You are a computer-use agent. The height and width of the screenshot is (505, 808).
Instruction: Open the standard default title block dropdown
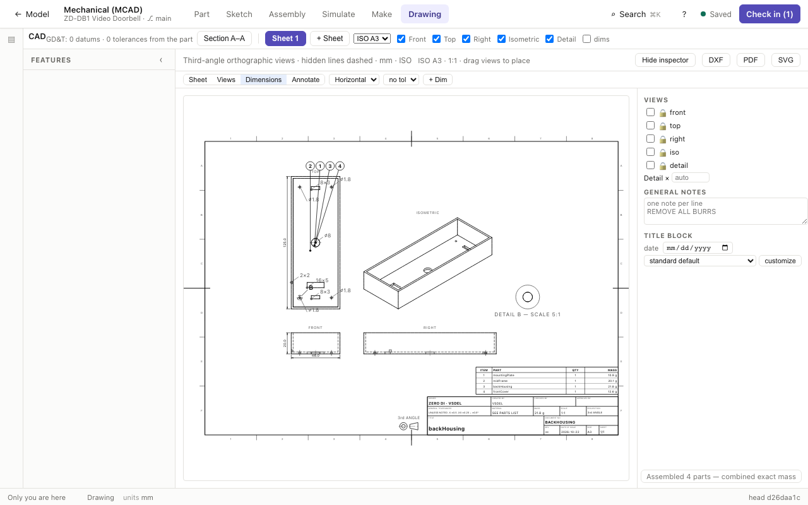pos(700,261)
